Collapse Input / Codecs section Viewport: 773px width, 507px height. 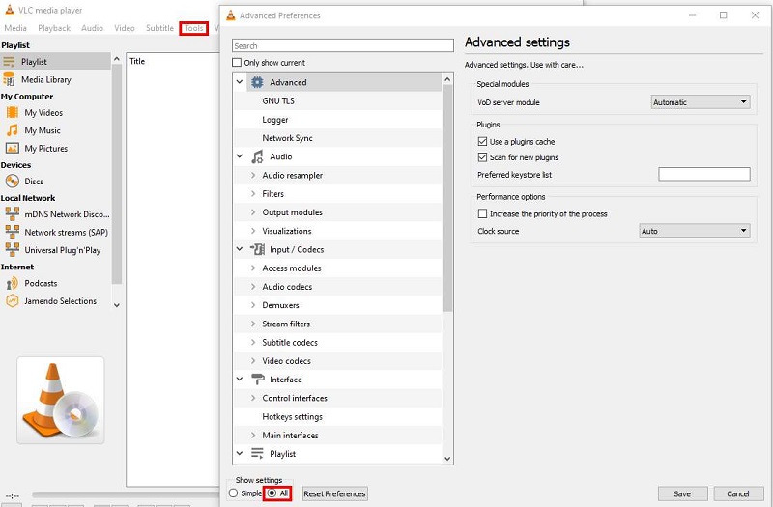point(240,249)
